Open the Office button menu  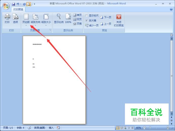click(6, 6)
